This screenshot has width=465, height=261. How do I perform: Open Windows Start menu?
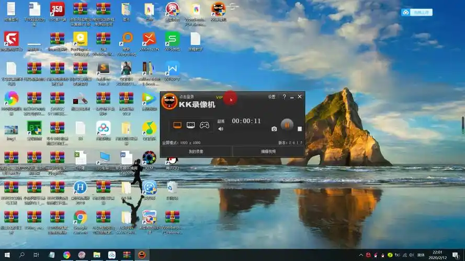pyautogui.click(x=7, y=255)
